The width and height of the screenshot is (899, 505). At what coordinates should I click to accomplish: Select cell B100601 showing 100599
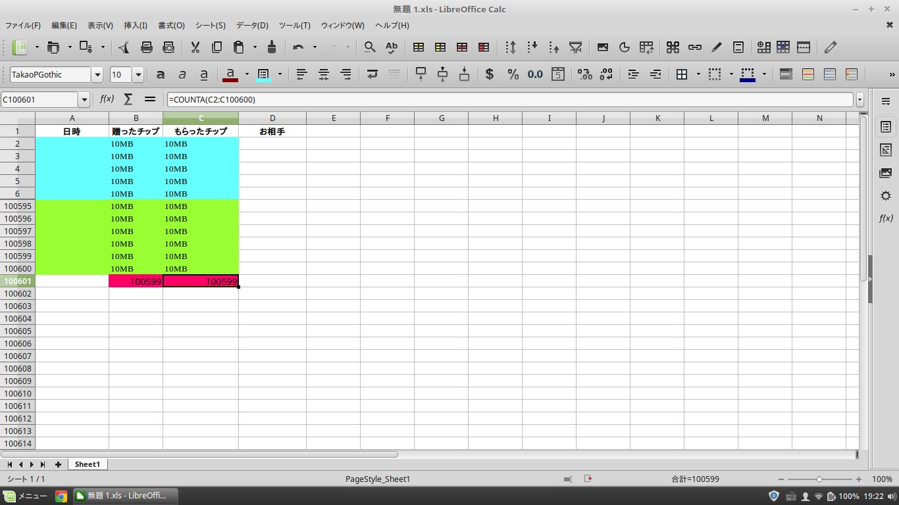[136, 281]
